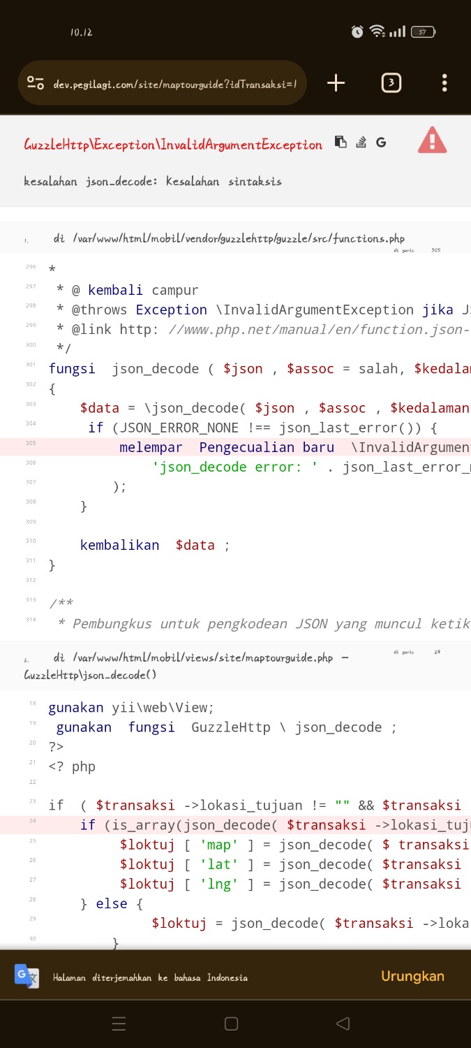Open the Android recent apps menu

(x=119, y=1024)
